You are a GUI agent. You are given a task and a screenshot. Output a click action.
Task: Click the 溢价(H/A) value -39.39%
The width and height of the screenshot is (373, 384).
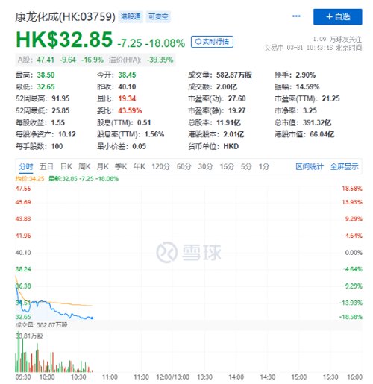click(160, 60)
